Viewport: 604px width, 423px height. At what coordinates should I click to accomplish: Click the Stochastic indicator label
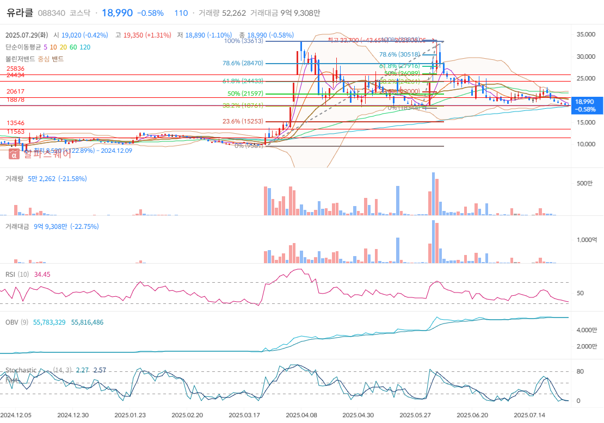click(x=21, y=370)
